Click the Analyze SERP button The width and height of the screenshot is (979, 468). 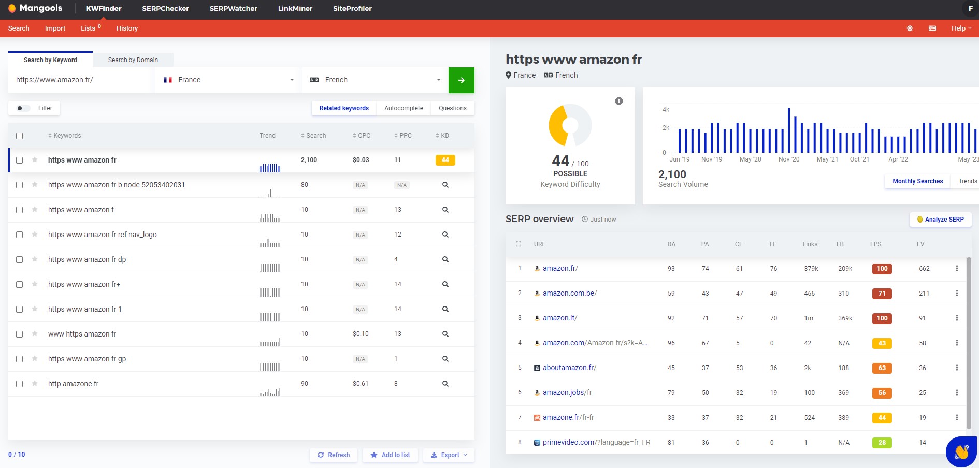pos(940,220)
